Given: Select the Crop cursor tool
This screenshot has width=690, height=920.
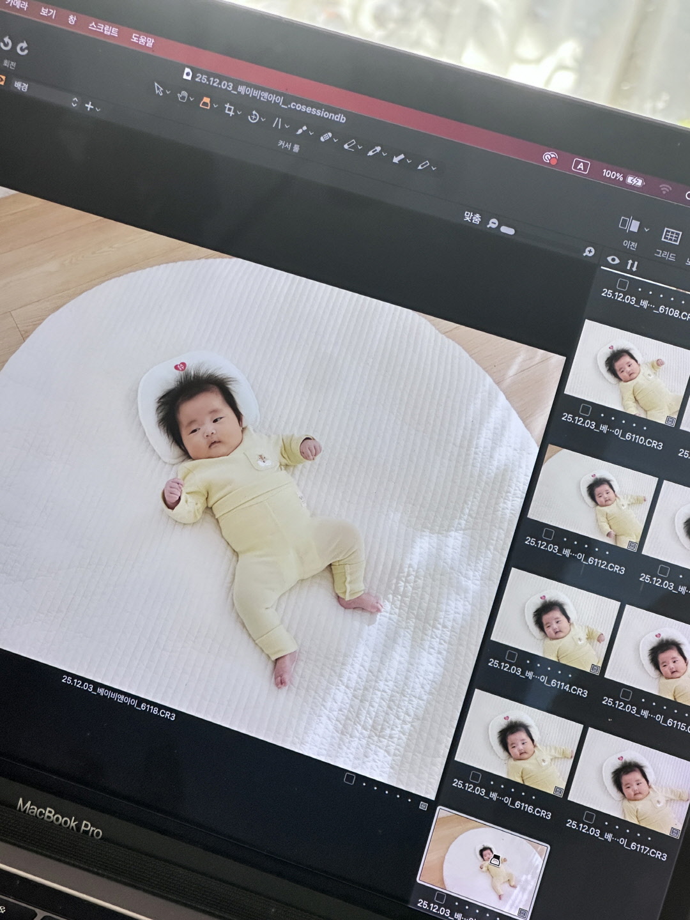Looking at the screenshot, I should 229,110.
